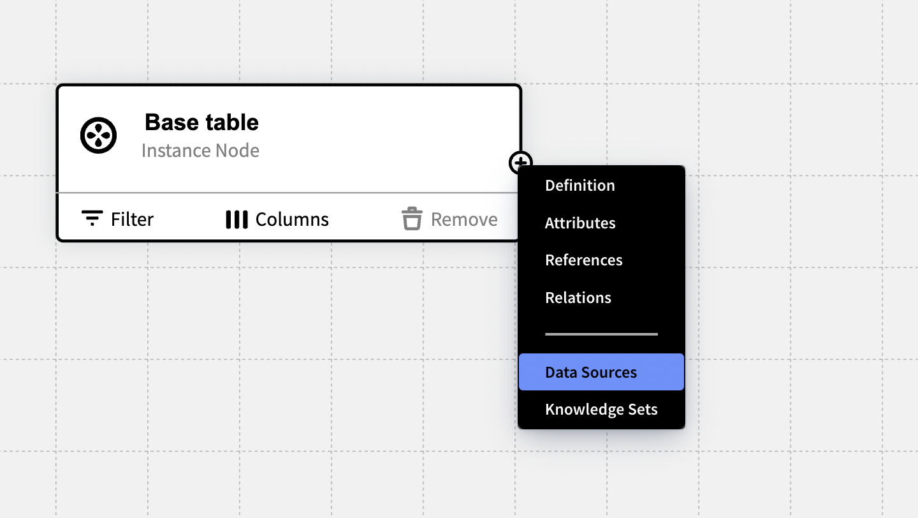Select Definition from the popup menu

(x=579, y=186)
